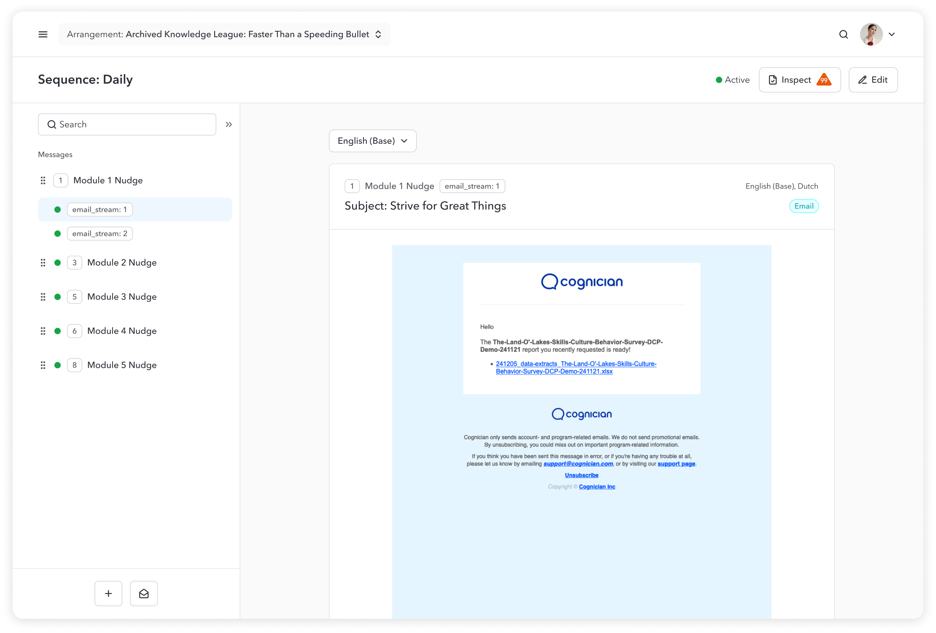Open the English (Base) language dropdown
This screenshot has height=633, width=936.
pyautogui.click(x=373, y=141)
